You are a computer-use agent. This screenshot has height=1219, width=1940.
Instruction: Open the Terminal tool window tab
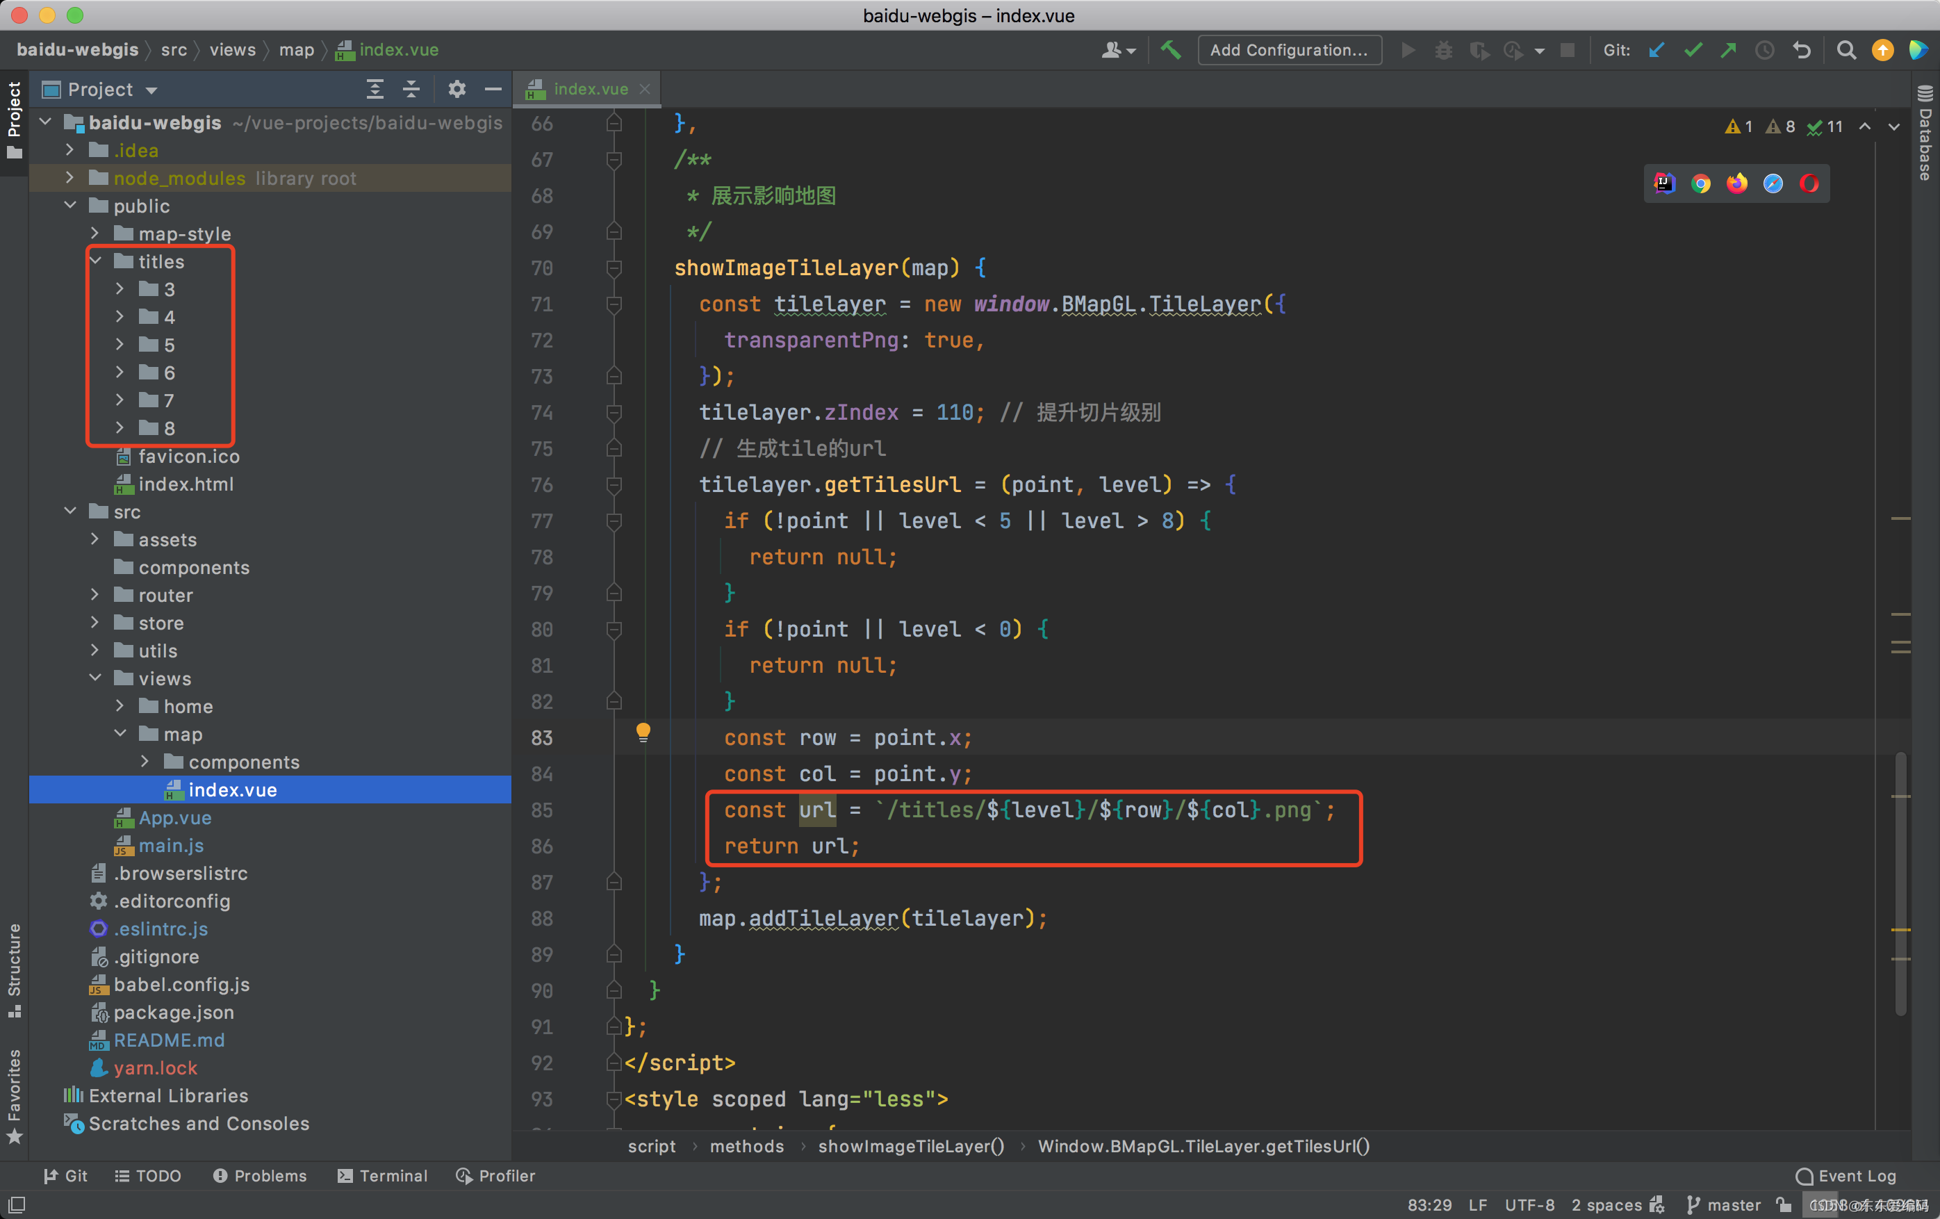383,1175
